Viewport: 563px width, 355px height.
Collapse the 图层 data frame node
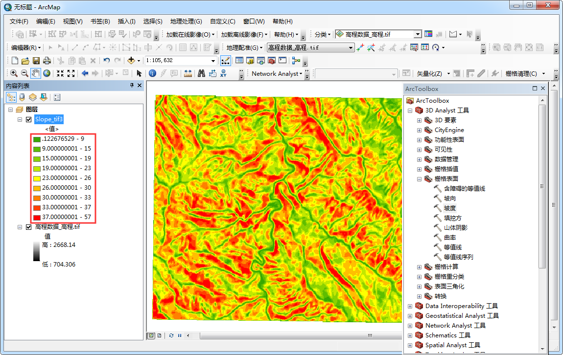(10, 110)
